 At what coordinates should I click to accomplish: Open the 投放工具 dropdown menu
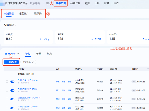tap(28, 62)
